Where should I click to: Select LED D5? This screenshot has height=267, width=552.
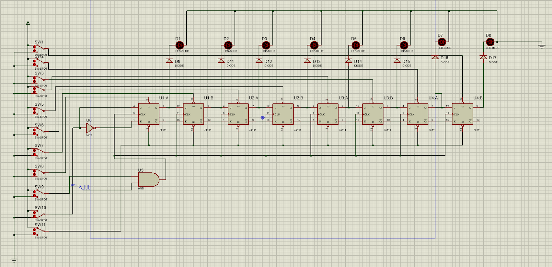coord(356,45)
